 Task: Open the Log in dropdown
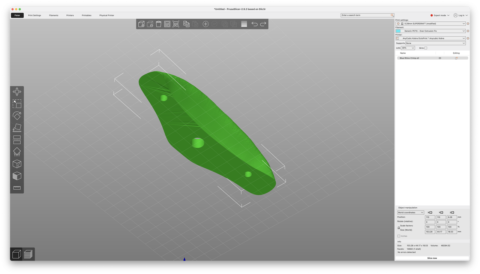point(460,15)
